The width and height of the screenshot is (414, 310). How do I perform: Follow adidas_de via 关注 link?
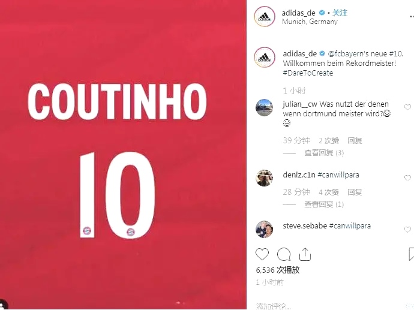click(340, 13)
